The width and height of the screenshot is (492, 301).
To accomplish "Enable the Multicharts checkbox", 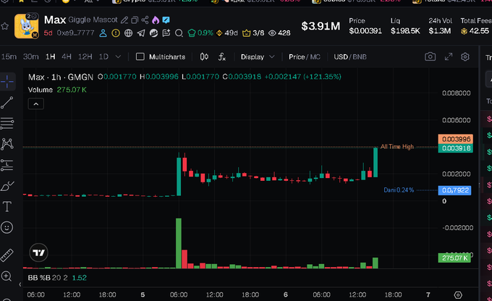I will [x=140, y=57].
